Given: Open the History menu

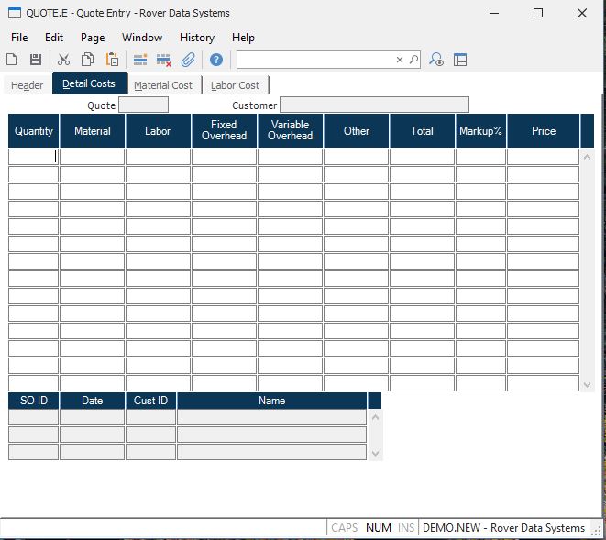Looking at the screenshot, I should [197, 38].
